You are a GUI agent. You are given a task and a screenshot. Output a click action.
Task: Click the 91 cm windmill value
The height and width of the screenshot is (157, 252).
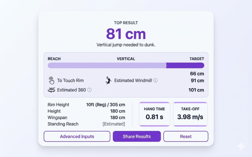197,80
